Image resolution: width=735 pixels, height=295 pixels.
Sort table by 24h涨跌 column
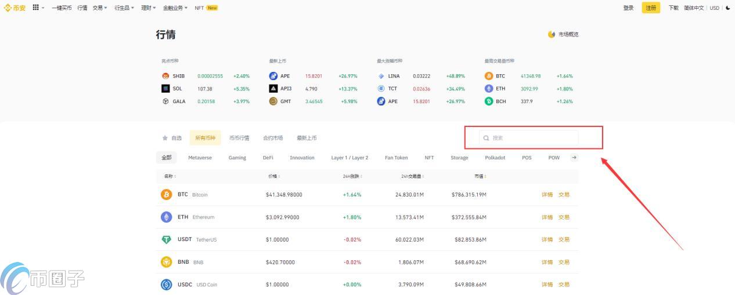click(353, 176)
